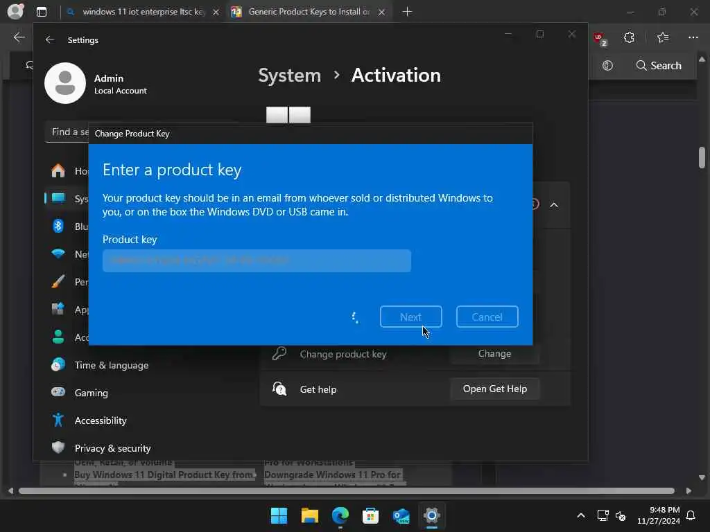Collapse the activation state section chevron
710x532 pixels.
[x=554, y=205]
